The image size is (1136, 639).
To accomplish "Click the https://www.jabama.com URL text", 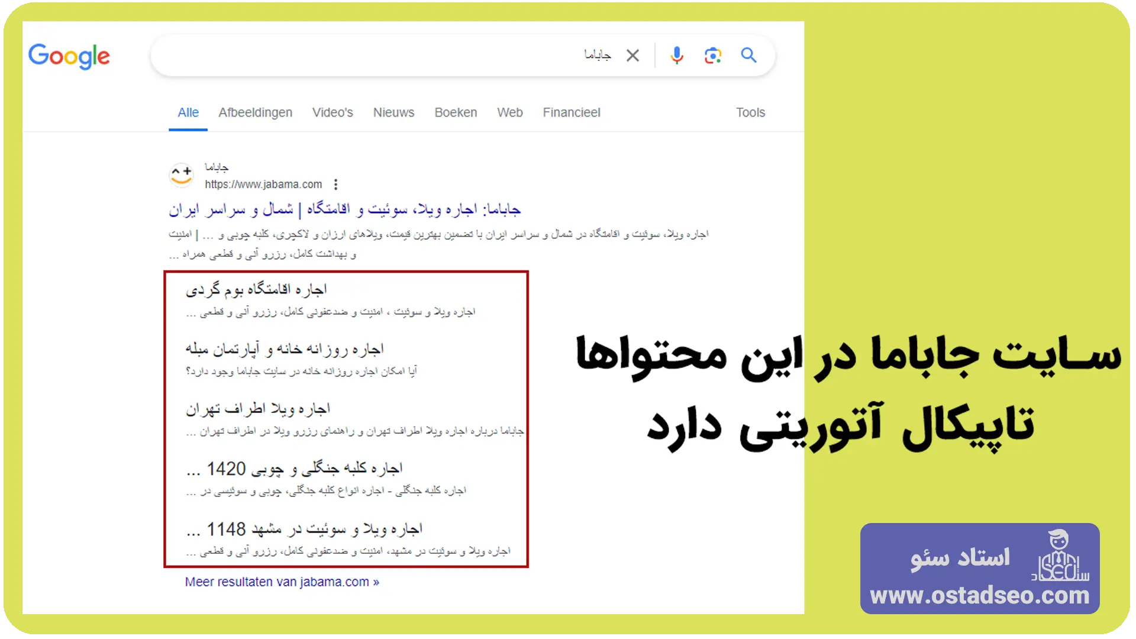I will (x=263, y=185).
